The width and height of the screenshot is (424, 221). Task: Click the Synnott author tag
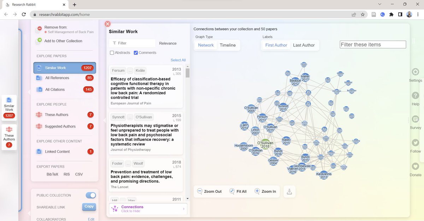(x=118, y=117)
